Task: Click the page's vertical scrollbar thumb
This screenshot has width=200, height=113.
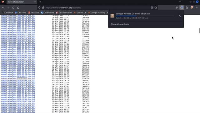Action: pyautogui.click(x=199, y=30)
